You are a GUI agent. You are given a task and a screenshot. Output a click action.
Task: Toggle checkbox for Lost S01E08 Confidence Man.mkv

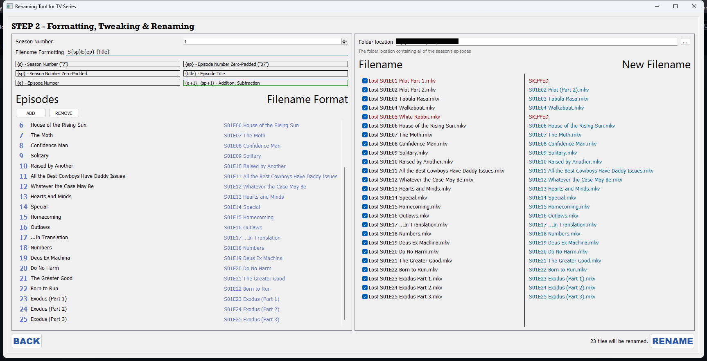click(365, 144)
